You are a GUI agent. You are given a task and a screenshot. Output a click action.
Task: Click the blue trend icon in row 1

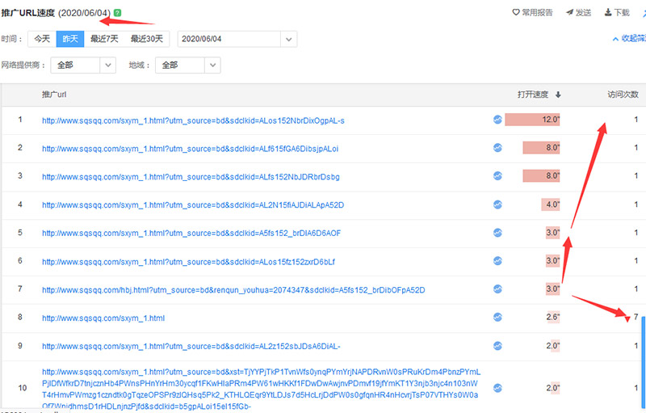click(x=497, y=120)
